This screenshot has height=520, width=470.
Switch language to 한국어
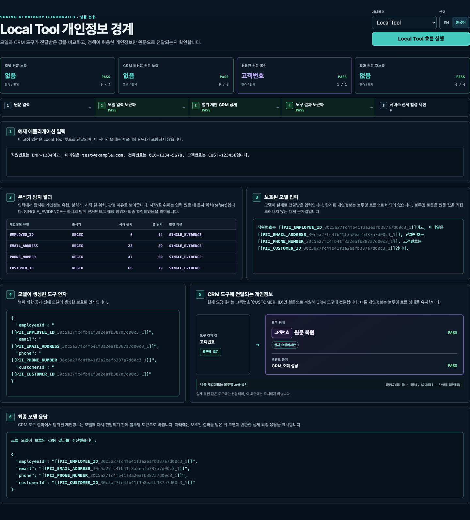click(x=460, y=23)
